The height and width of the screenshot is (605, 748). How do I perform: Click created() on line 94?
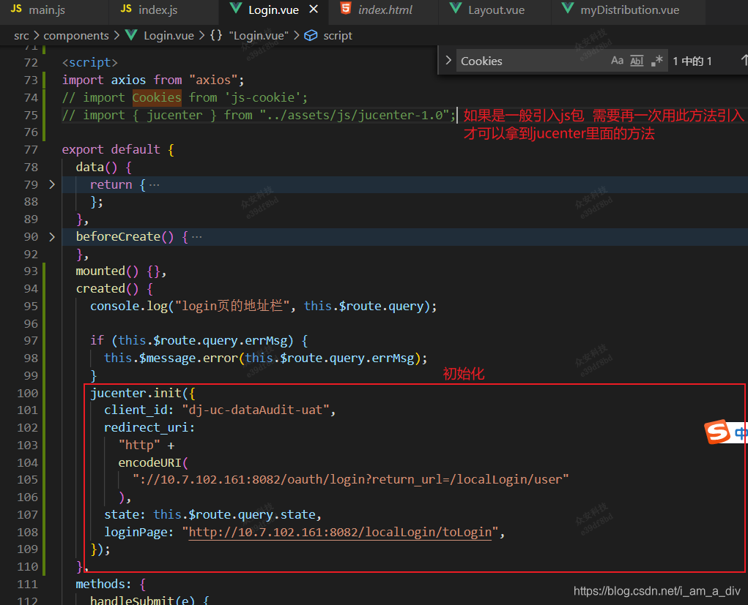[108, 289]
